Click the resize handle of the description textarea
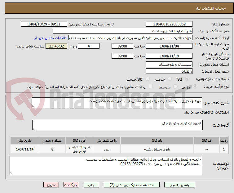Screen dimensions: 234x193 click(x=33, y=106)
